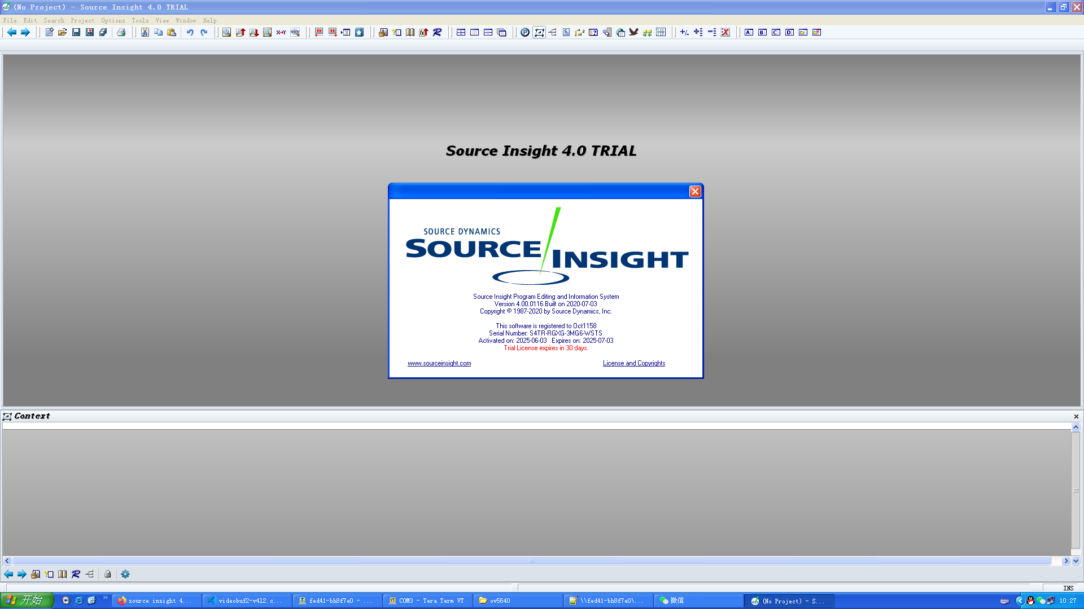Switch to COM3 Tera Term VT taskbar item
Viewport: 1084px width, 609px height.
point(427,601)
